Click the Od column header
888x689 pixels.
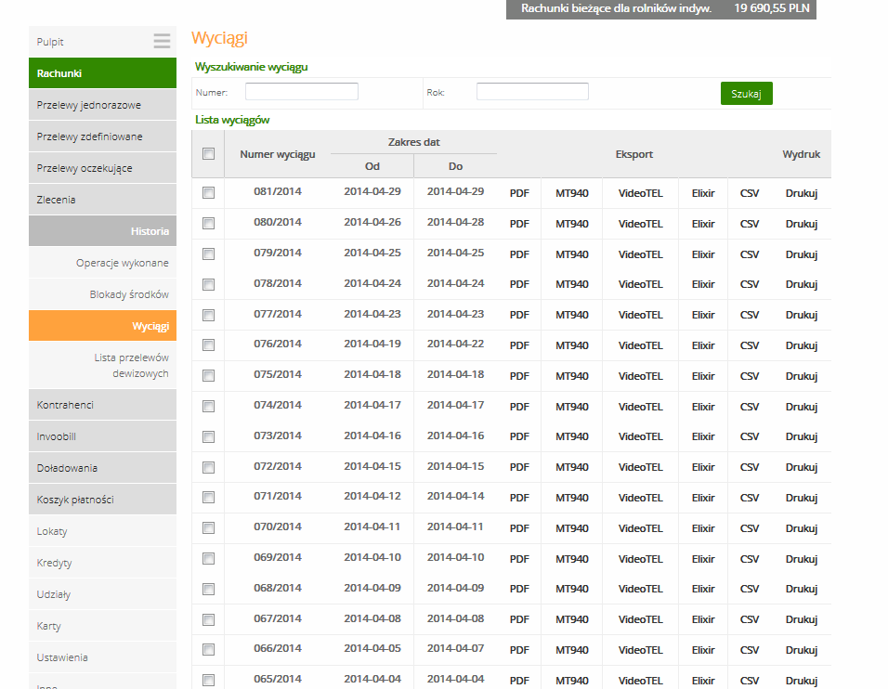point(372,166)
